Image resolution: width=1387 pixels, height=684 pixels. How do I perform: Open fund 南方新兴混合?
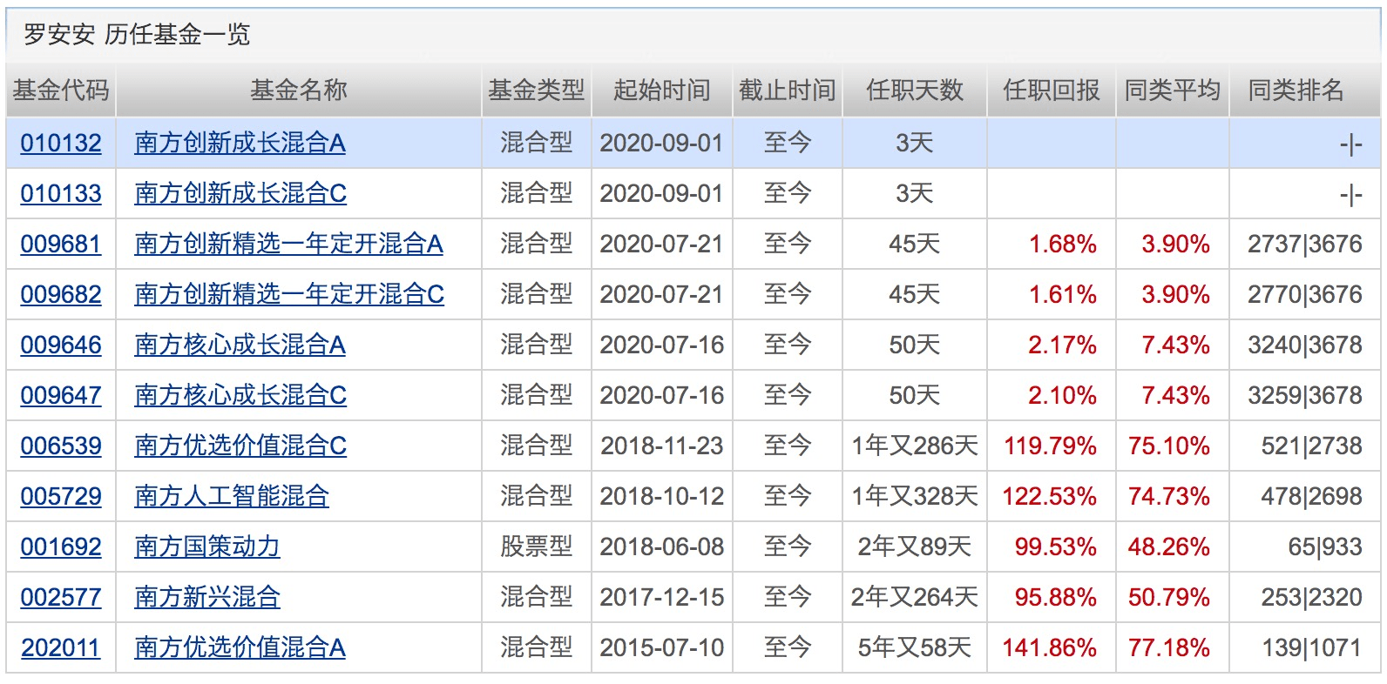point(207,597)
